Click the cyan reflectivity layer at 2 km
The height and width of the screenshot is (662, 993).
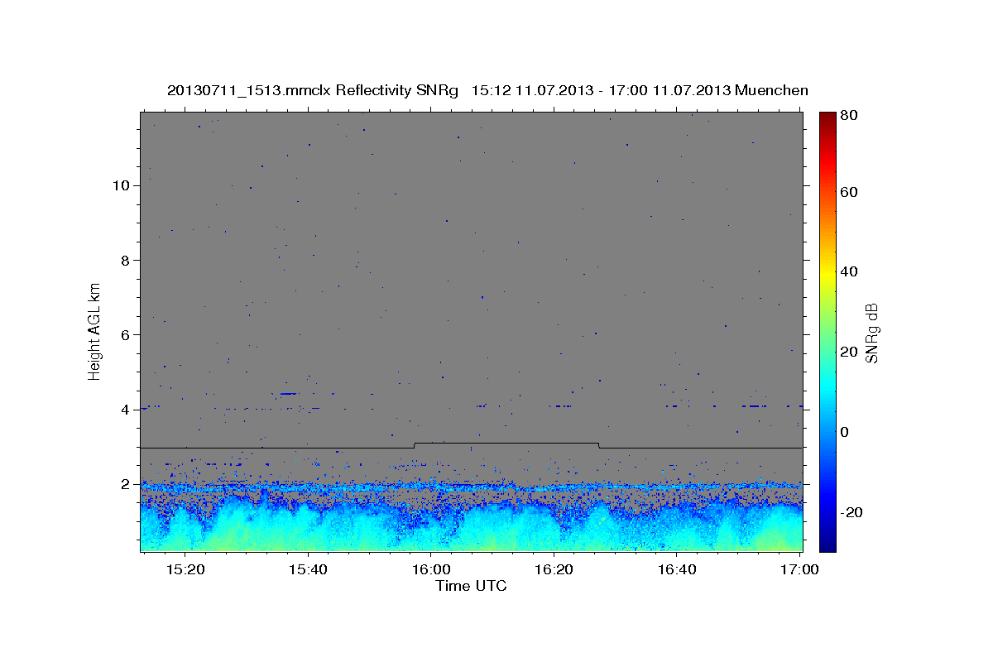(x=471, y=487)
